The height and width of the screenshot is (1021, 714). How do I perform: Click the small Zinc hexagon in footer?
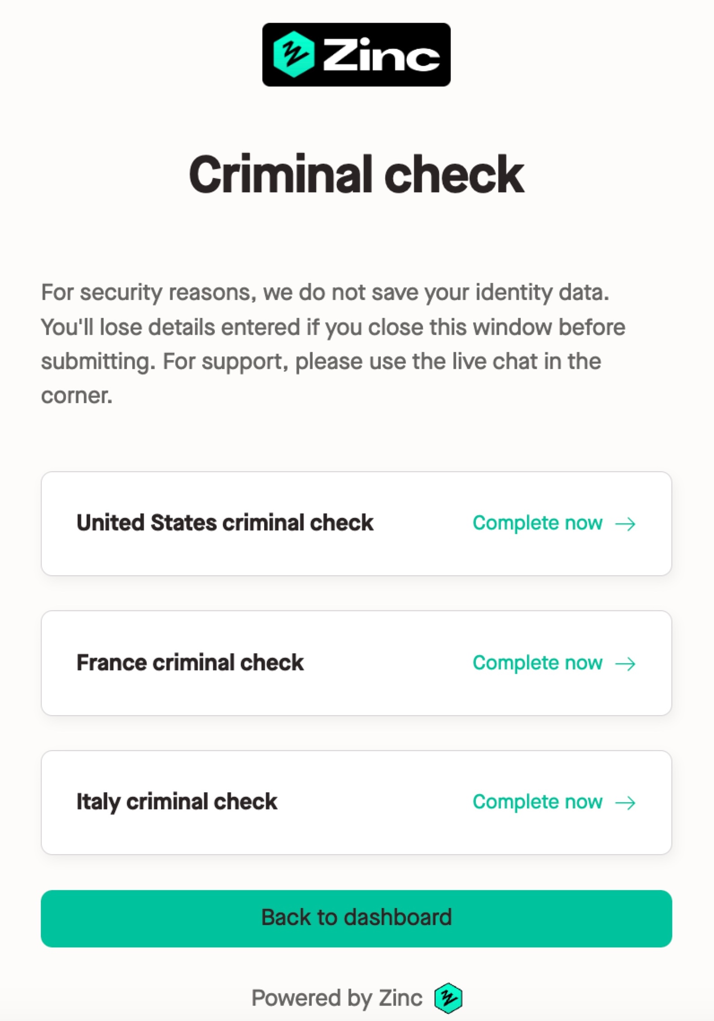pyautogui.click(x=448, y=998)
